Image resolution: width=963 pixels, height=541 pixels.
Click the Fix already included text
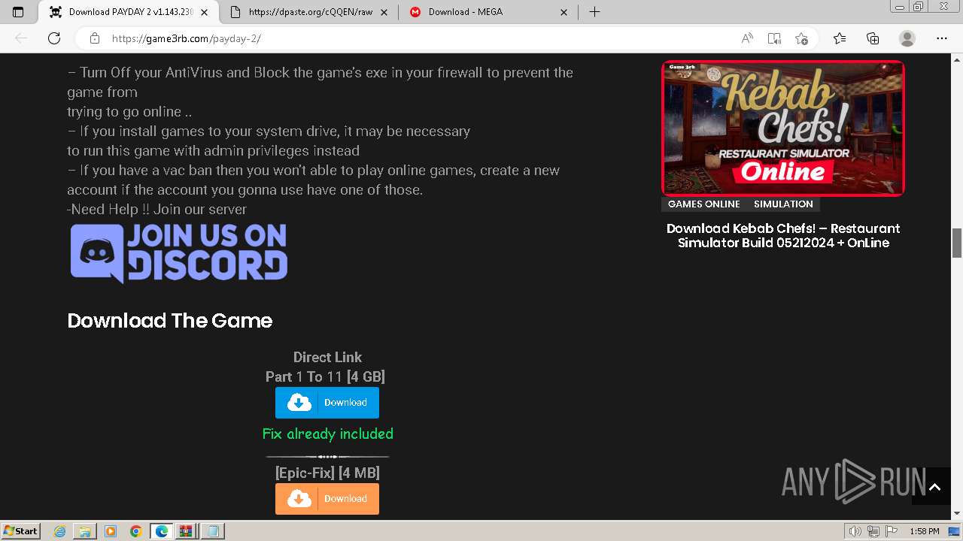point(327,434)
